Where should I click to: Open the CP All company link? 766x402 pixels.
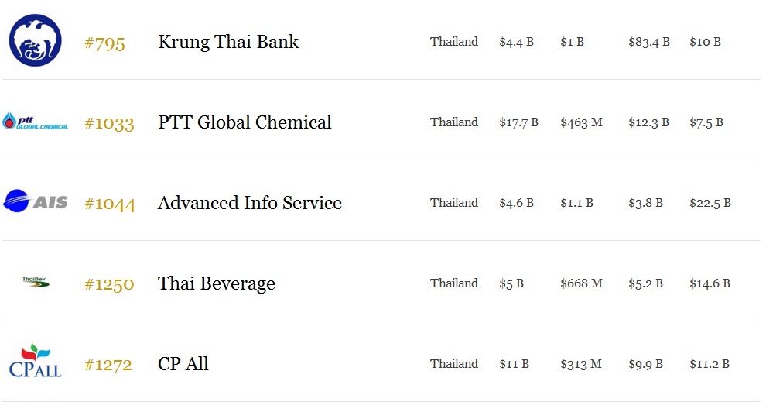pyautogui.click(x=183, y=364)
